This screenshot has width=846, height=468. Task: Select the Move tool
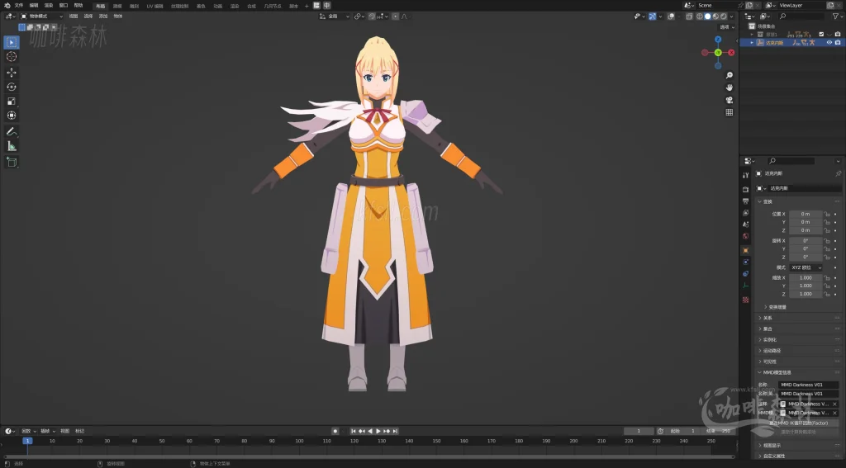(x=12, y=73)
